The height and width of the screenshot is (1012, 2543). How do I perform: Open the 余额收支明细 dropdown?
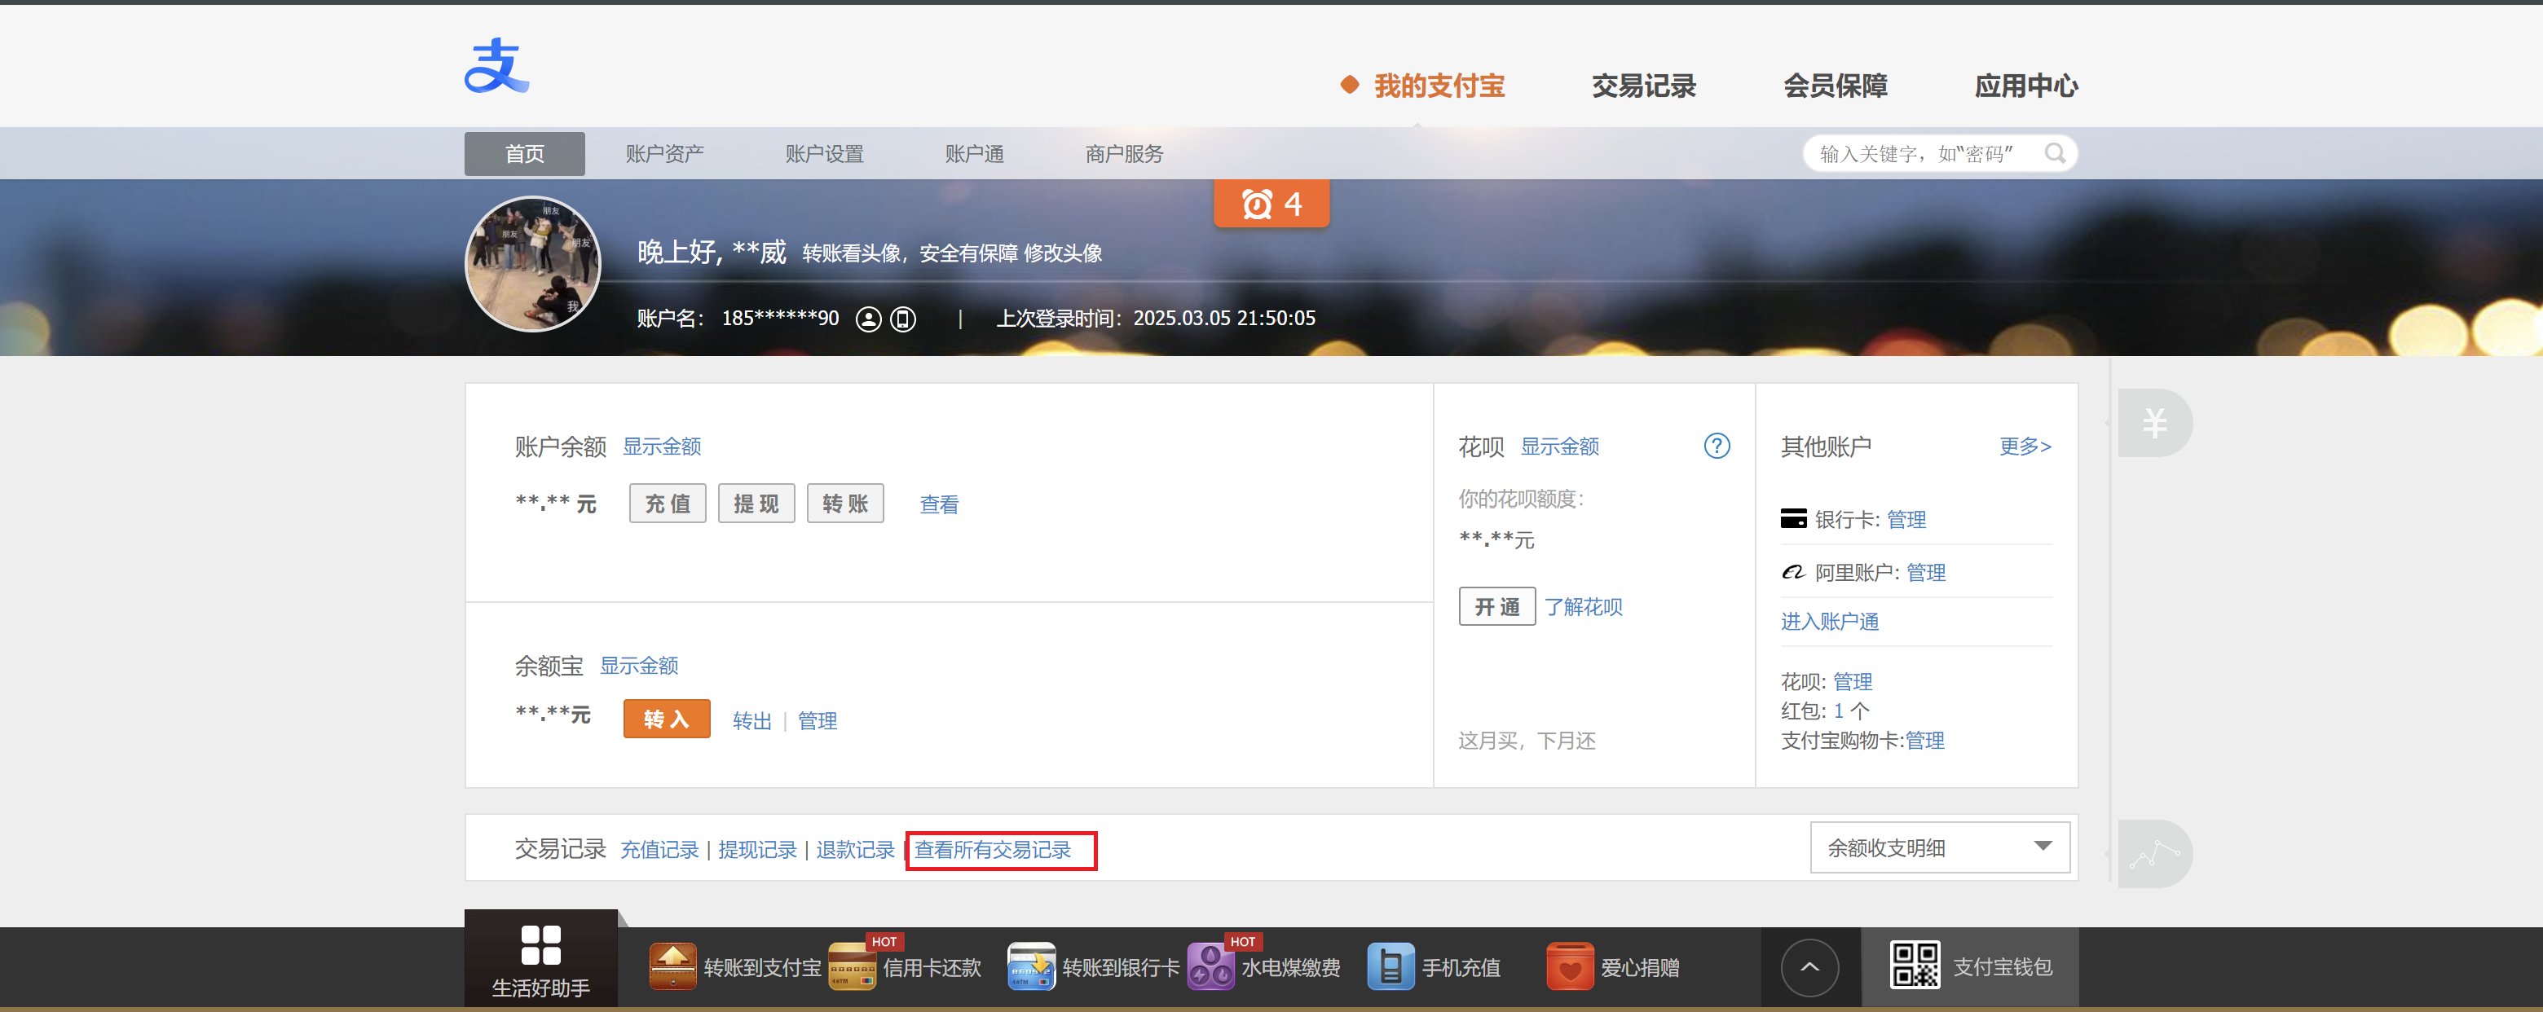pos(1939,847)
